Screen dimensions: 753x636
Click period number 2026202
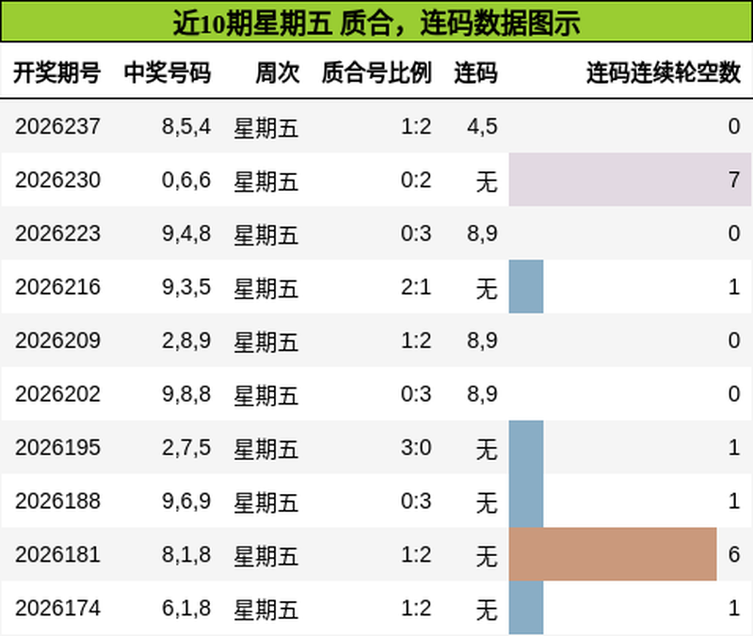pyautogui.click(x=57, y=394)
